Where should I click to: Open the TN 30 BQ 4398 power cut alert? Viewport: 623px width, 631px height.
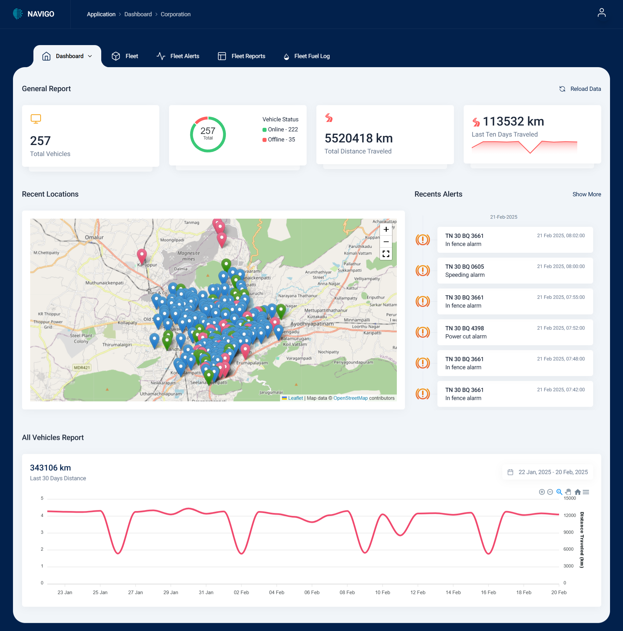pos(515,332)
